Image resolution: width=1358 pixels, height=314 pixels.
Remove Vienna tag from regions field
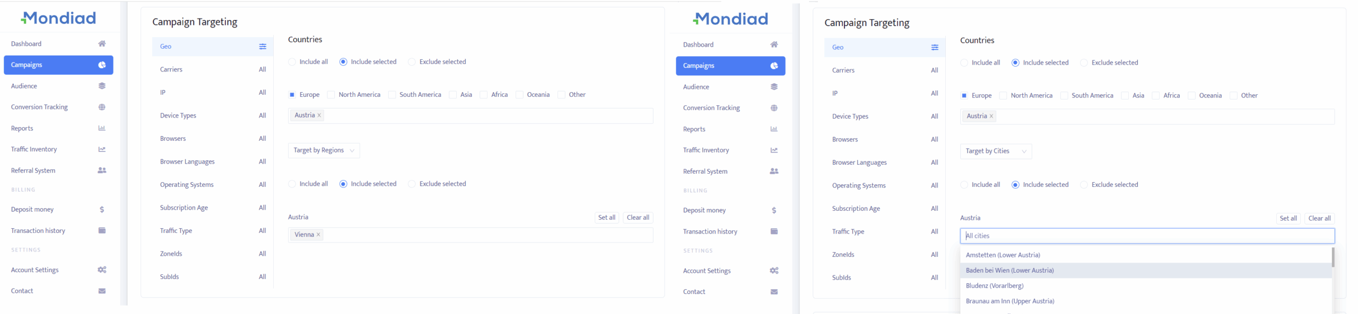(318, 235)
